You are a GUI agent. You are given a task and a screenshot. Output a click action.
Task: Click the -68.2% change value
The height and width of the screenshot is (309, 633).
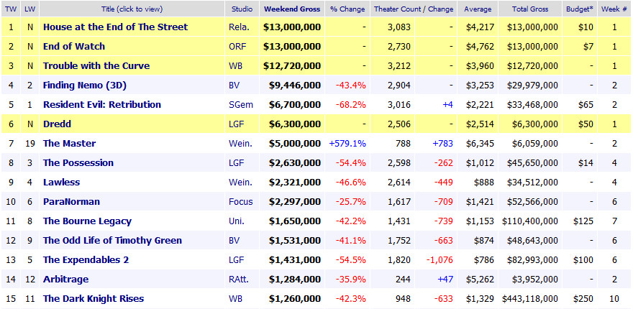351,104
